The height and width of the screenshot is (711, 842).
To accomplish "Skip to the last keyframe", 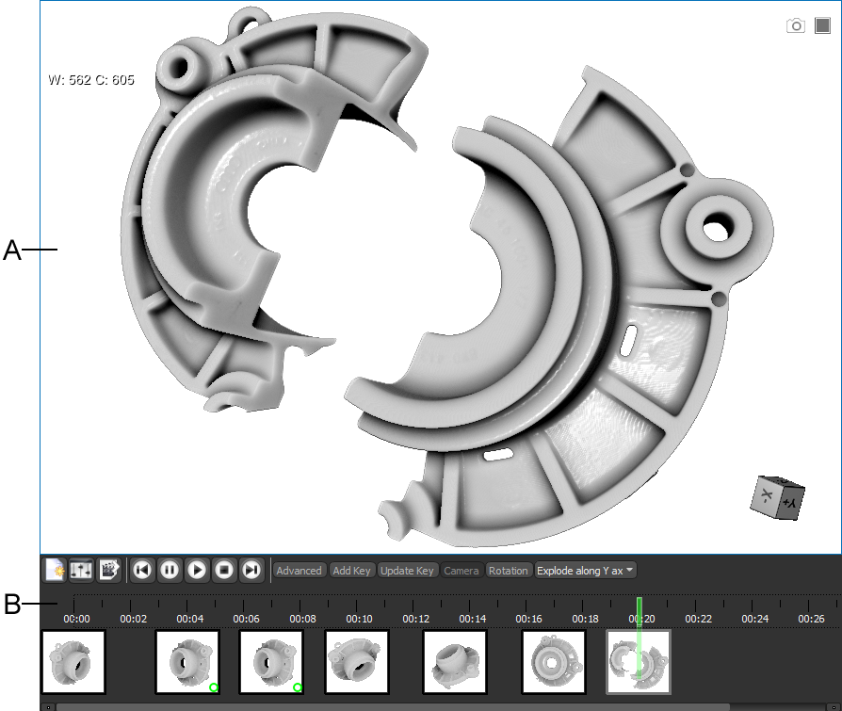I will pyautogui.click(x=251, y=570).
